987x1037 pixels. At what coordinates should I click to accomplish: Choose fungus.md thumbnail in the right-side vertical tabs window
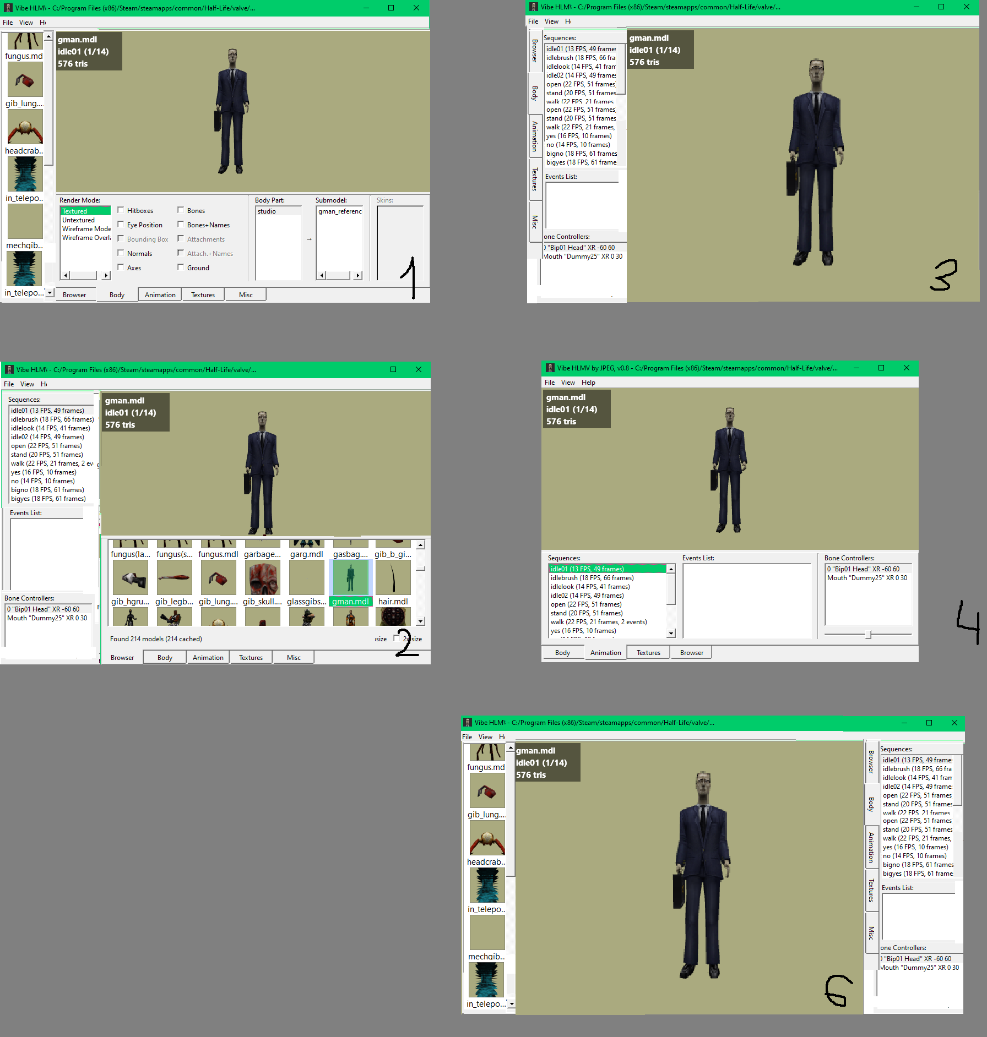tap(487, 752)
